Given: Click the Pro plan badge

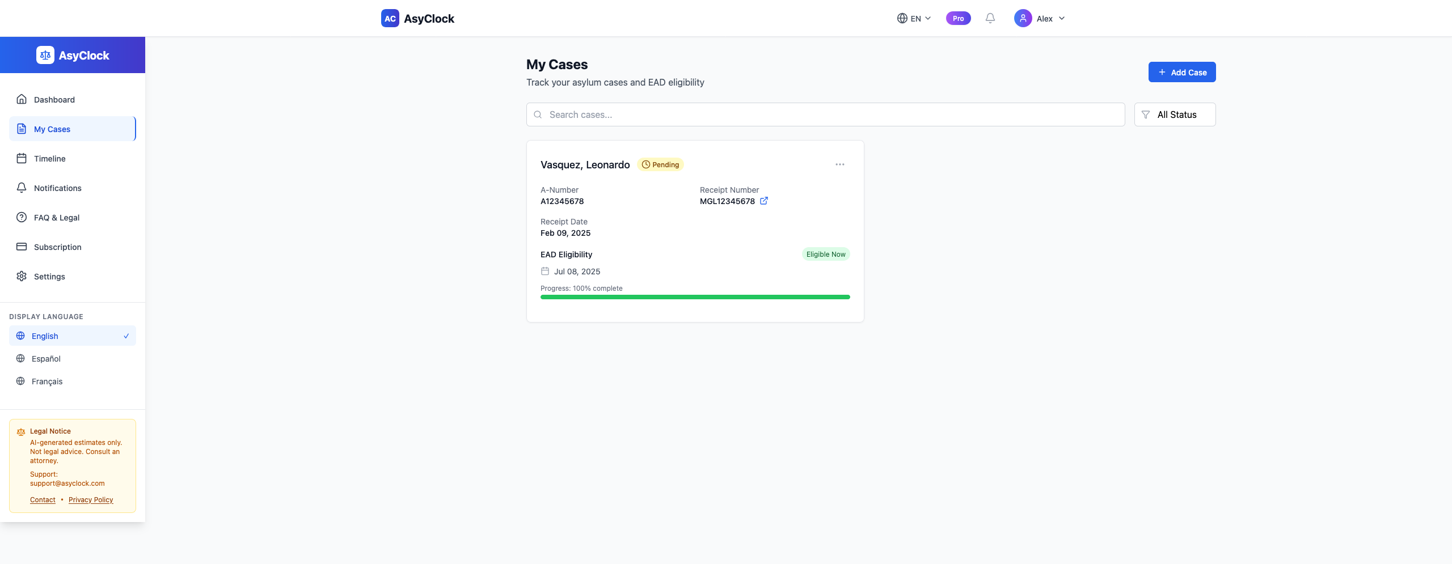Looking at the screenshot, I should [958, 18].
